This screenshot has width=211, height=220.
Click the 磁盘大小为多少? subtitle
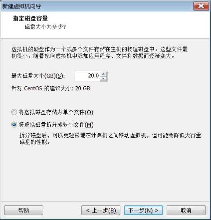tap(45, 27)
